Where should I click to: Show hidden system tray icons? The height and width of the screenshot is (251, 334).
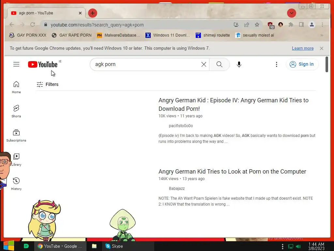282,246
